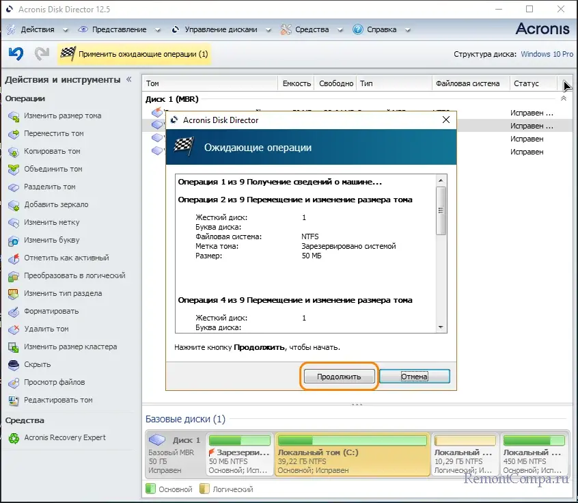
Task: Click the Acronis Recovery Expert icon
Action: click(14, 438)
